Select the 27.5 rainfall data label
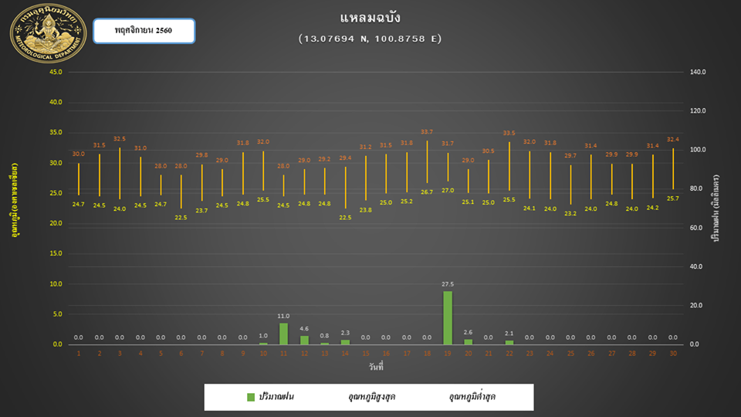The height and width of the screenshot is (417, 741). tap(448, 284)
